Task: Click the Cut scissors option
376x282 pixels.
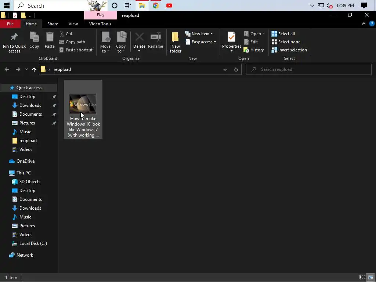Action: pyautogui.click(x=66, y=34)
